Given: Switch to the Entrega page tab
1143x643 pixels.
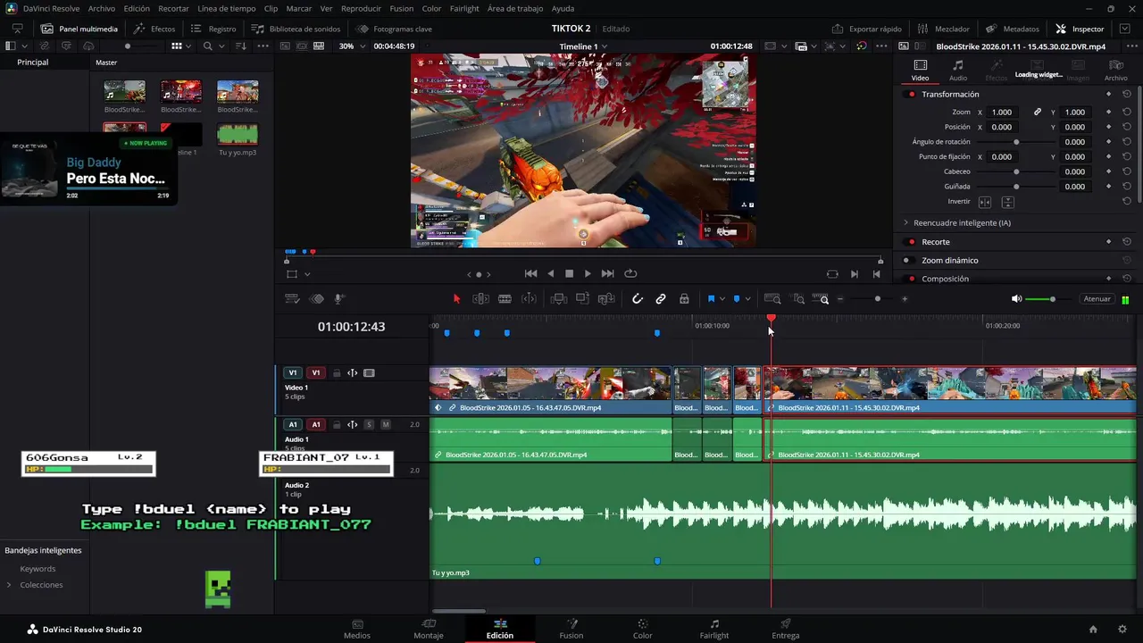Looking at the screenshot, I should (786, 629).
